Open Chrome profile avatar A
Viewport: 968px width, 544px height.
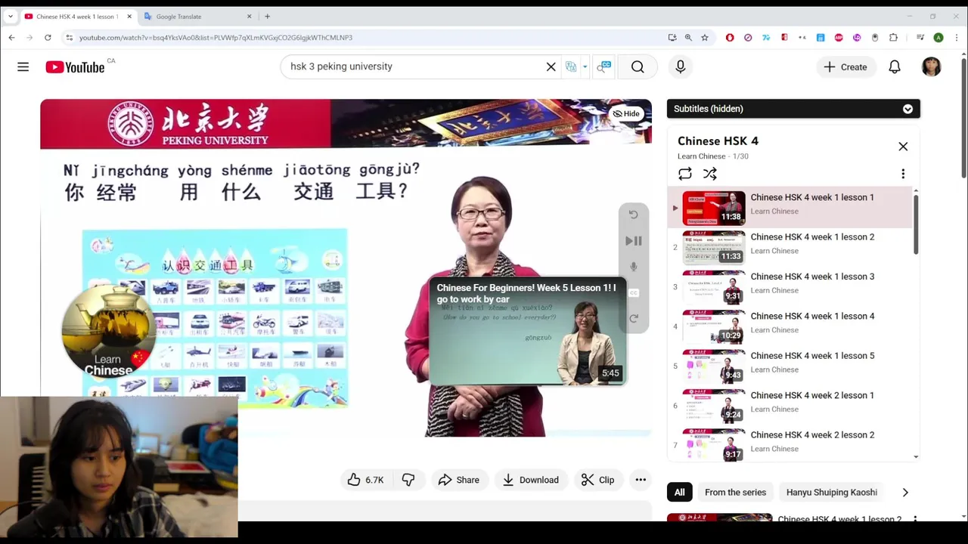point(939,38)
